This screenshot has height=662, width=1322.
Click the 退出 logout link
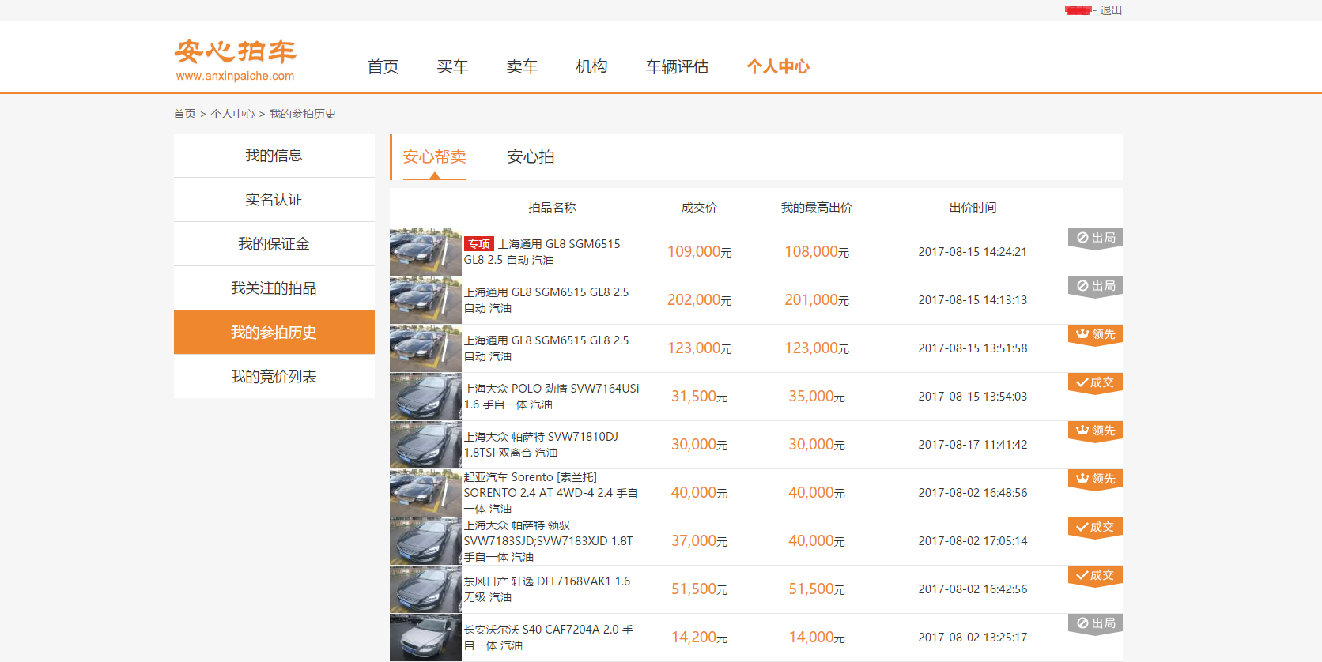(1111, 10)
